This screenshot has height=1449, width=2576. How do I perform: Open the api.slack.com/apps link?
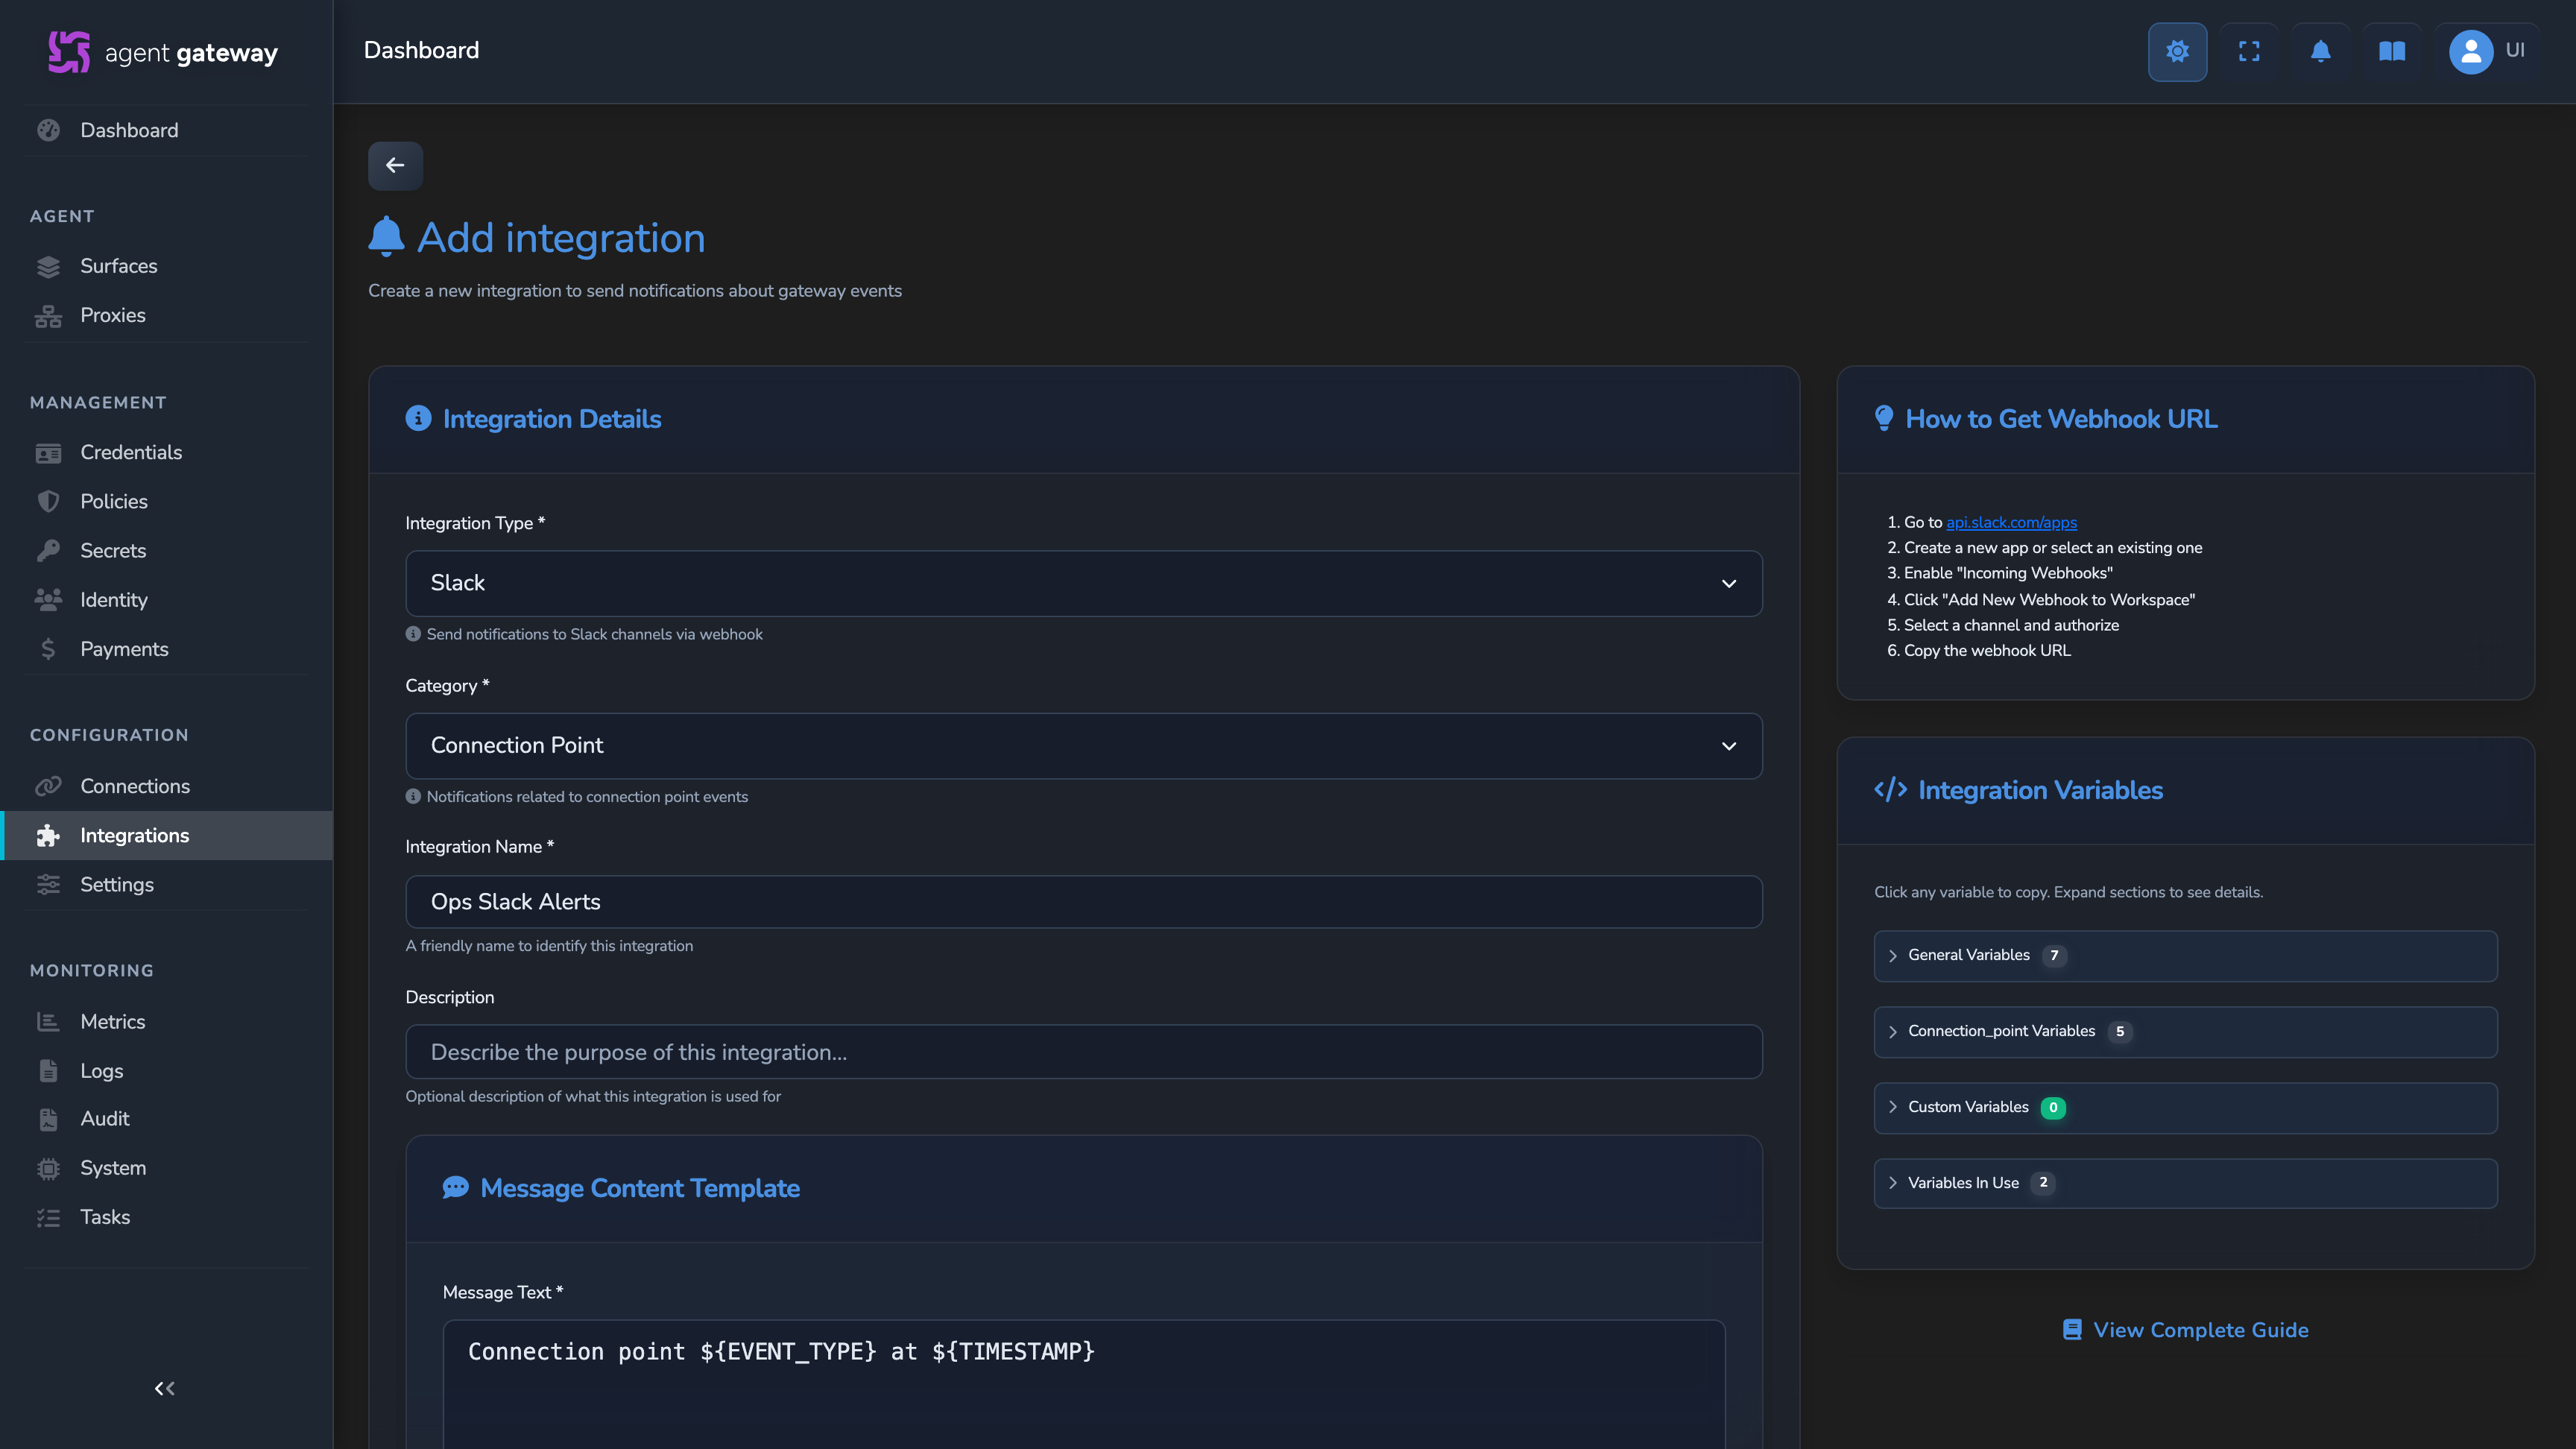(x=2011, y=522)
